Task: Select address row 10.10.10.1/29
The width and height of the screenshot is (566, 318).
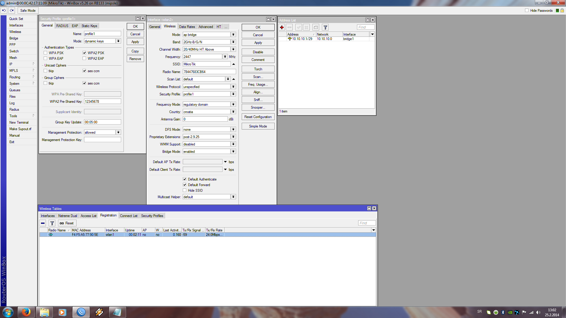Action: click(x=327, y=39)
